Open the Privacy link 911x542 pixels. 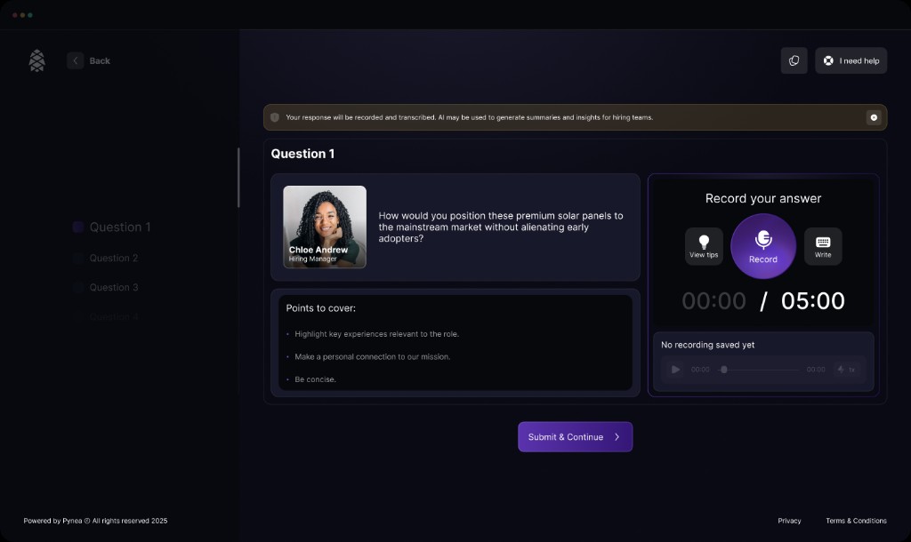[x=789, y=521]
